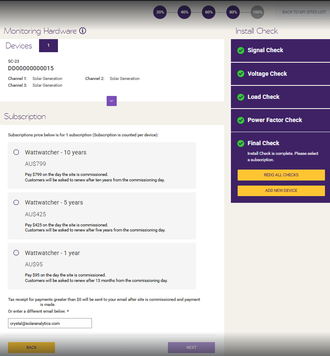Image resolution: width=330 pixels, height=356 pixels.
Task: Click Back To My Sites List button
Action: 304,12
